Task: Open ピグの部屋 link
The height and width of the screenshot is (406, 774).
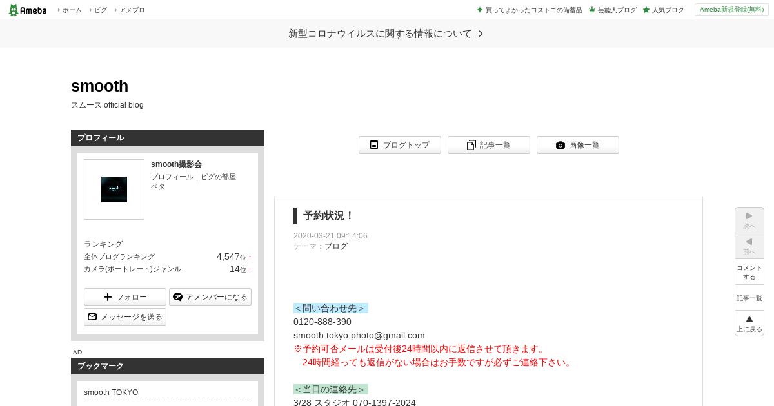Action: (218, 177)
